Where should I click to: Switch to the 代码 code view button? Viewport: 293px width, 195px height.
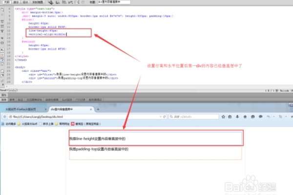[x=6, y=2]
